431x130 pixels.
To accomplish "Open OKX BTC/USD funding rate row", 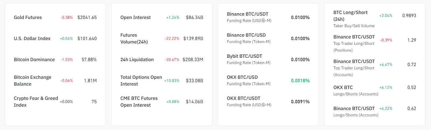I will coord(242,77).
